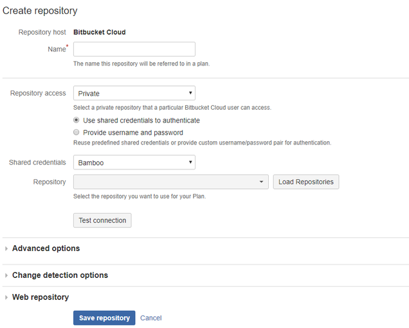Expand the Web repository section
409x328 pixels.
(x=41, y=297)
